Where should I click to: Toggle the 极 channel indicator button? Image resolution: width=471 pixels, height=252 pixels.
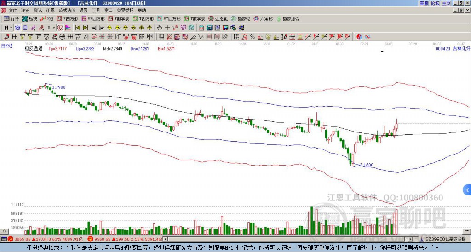tap(60, 28)
